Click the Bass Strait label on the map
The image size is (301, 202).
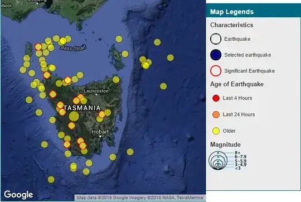[x=73, y=47]
